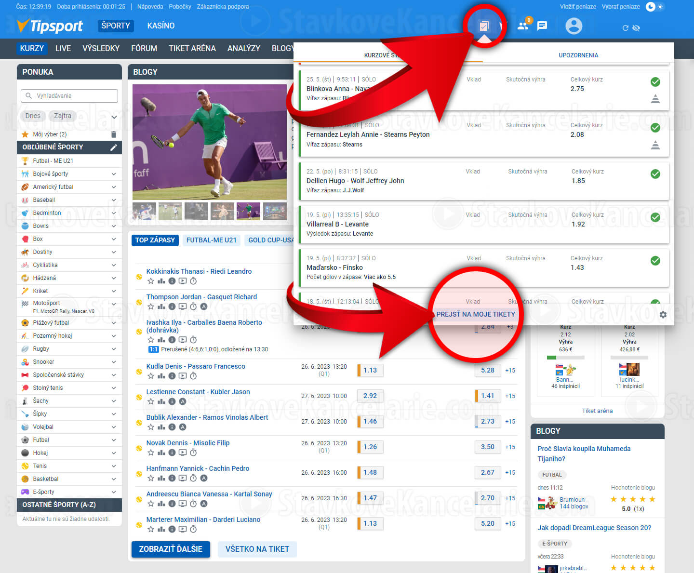Expand the Americký futbal category
694x573 pixels.
[x=114, y=187]
